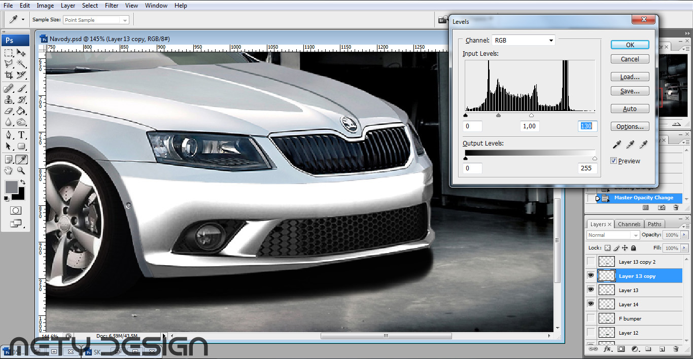Select the Pen tool
693x359 pixels.
click(x=9, y=135)
